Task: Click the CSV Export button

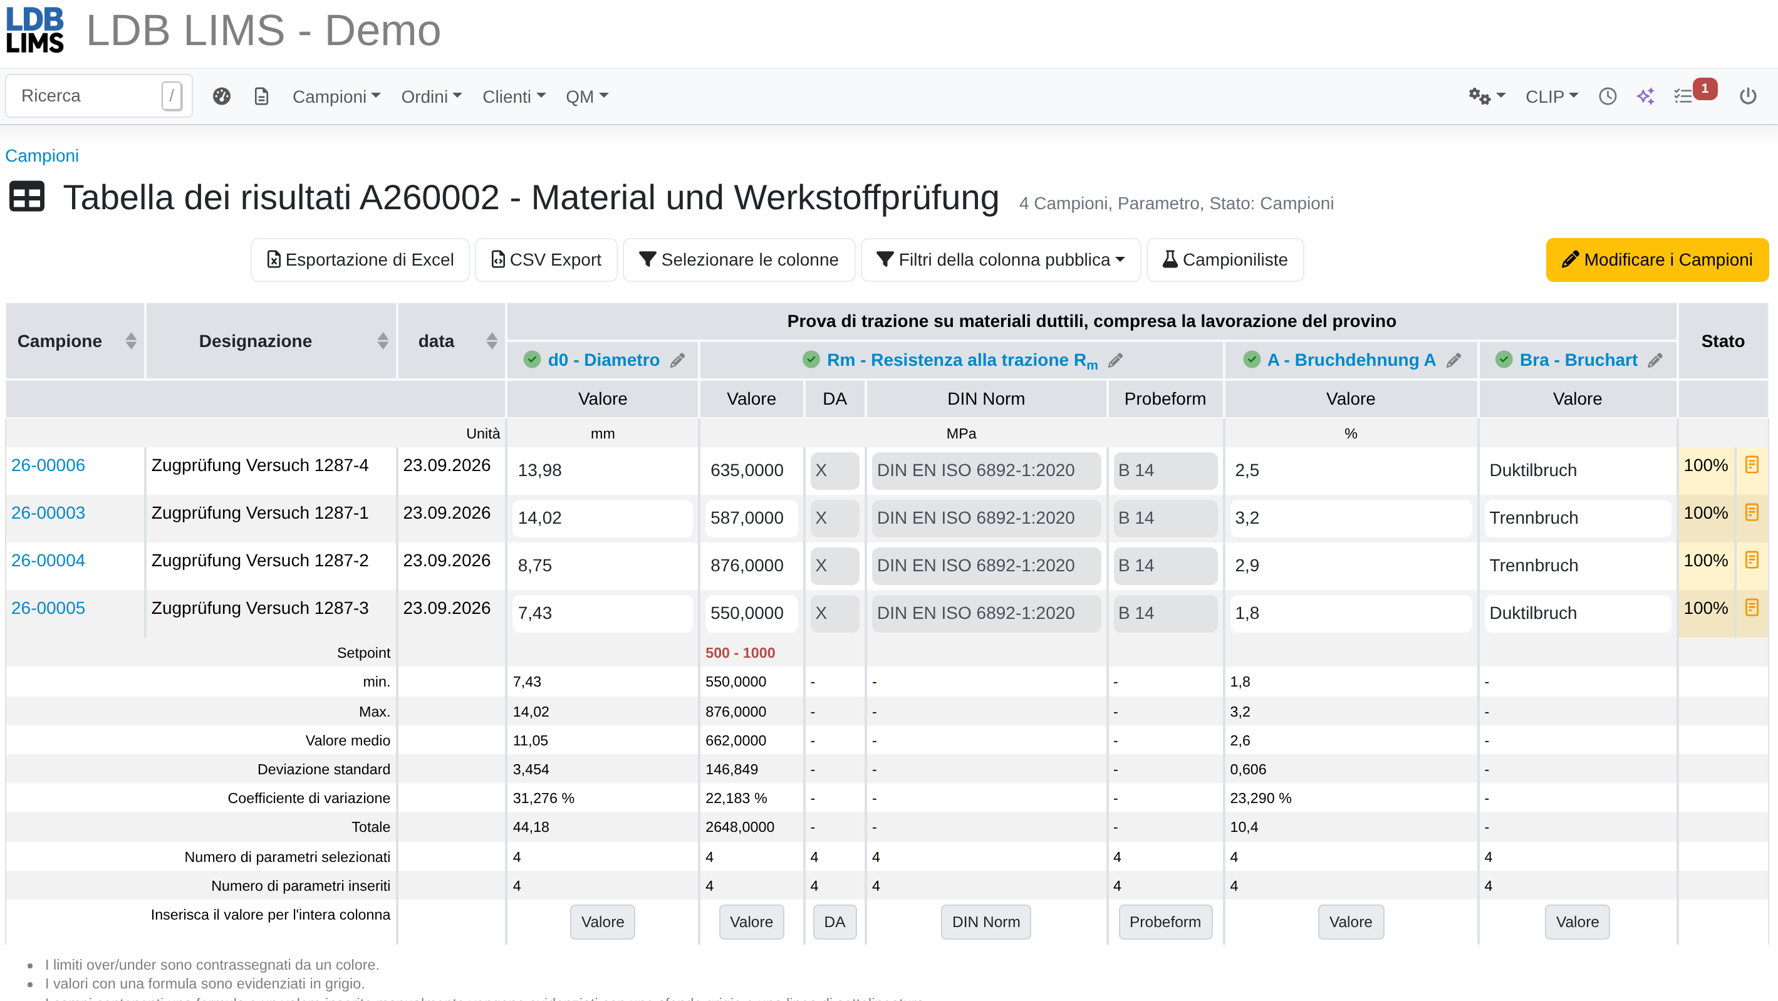Action: [546, 259]
